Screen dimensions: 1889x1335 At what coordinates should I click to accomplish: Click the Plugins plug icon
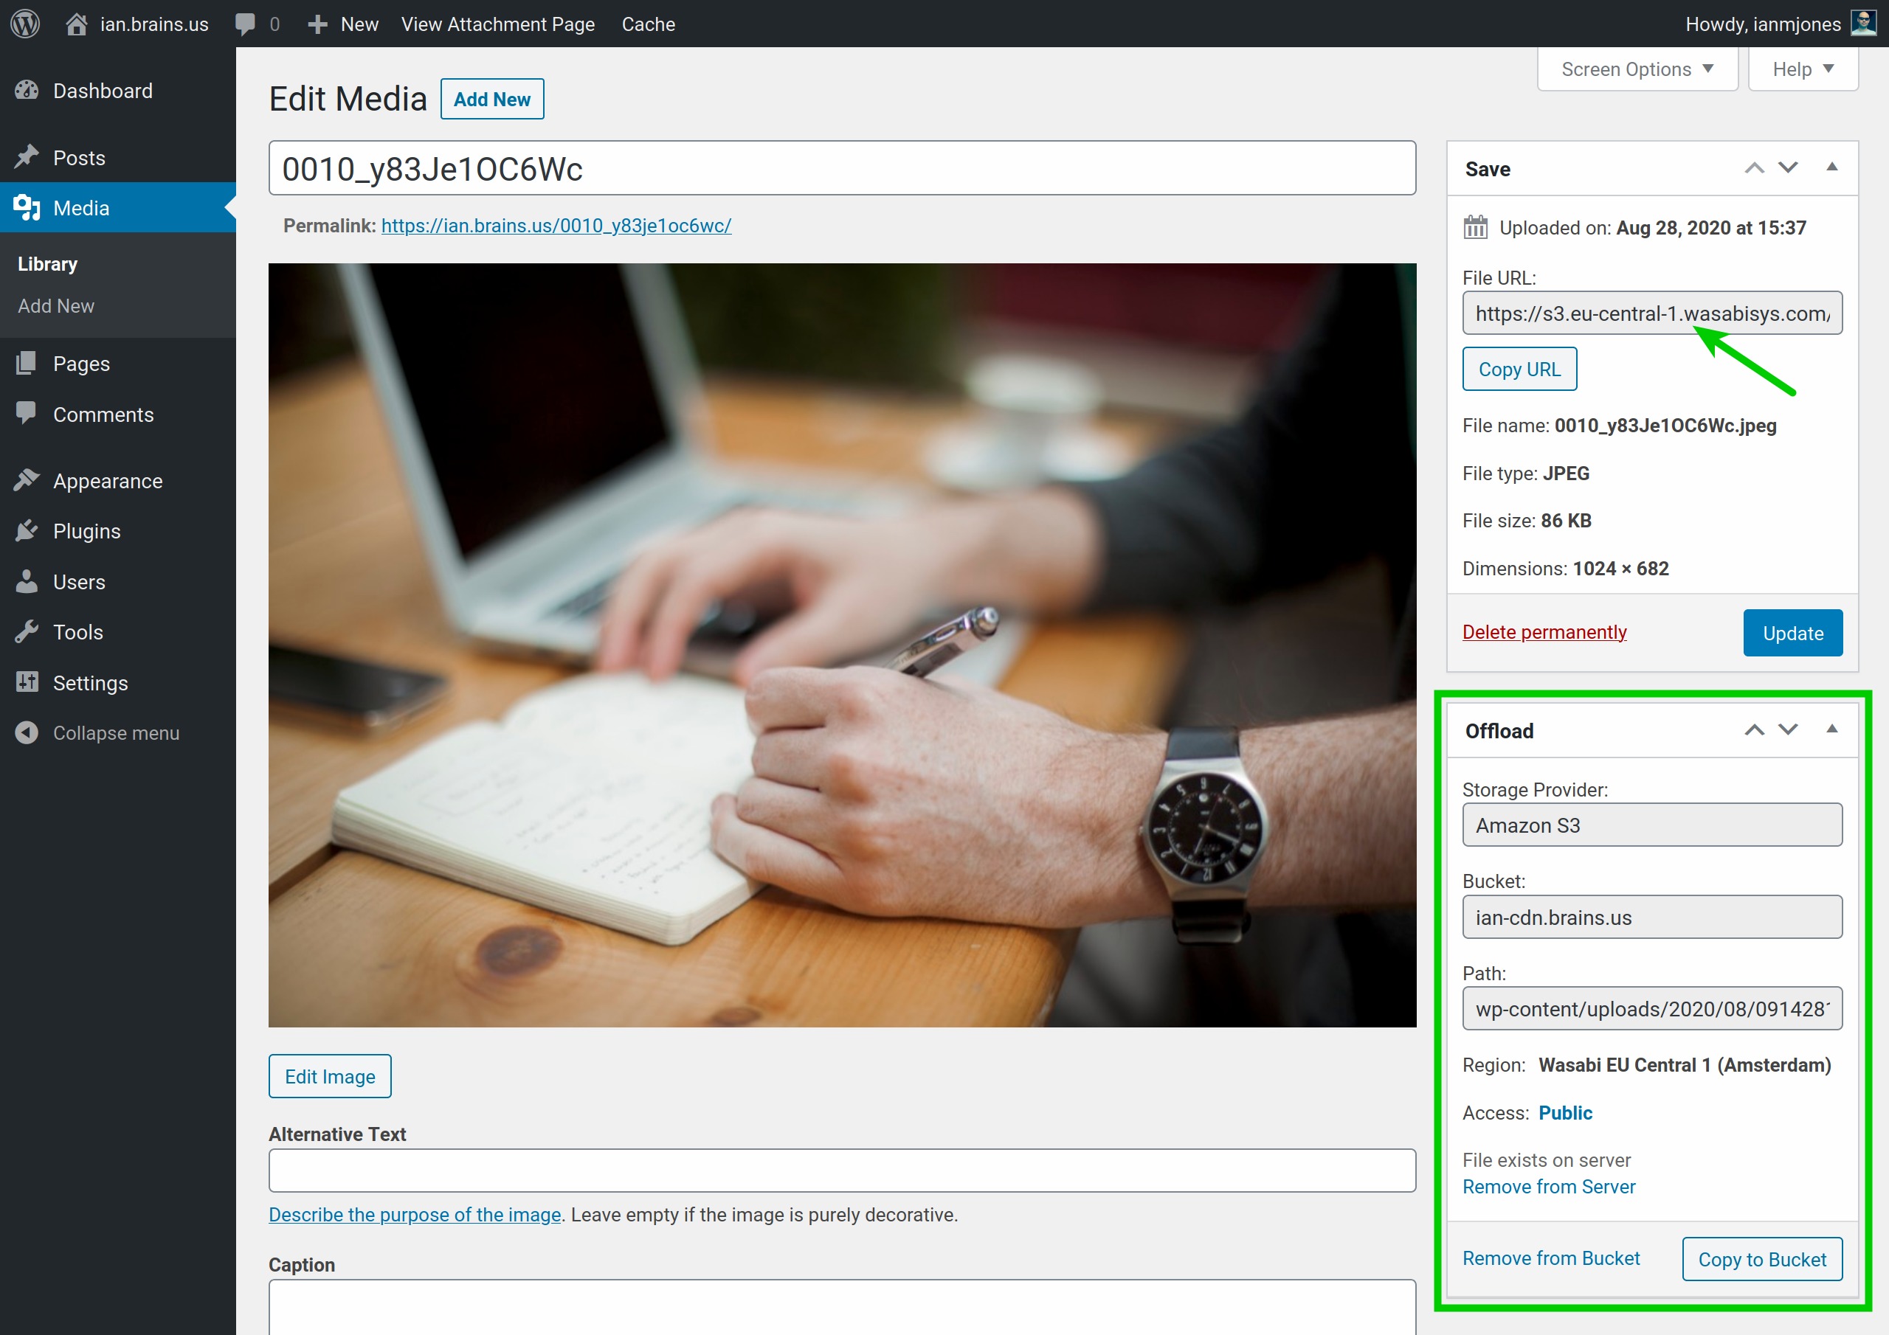coord(27,531)
